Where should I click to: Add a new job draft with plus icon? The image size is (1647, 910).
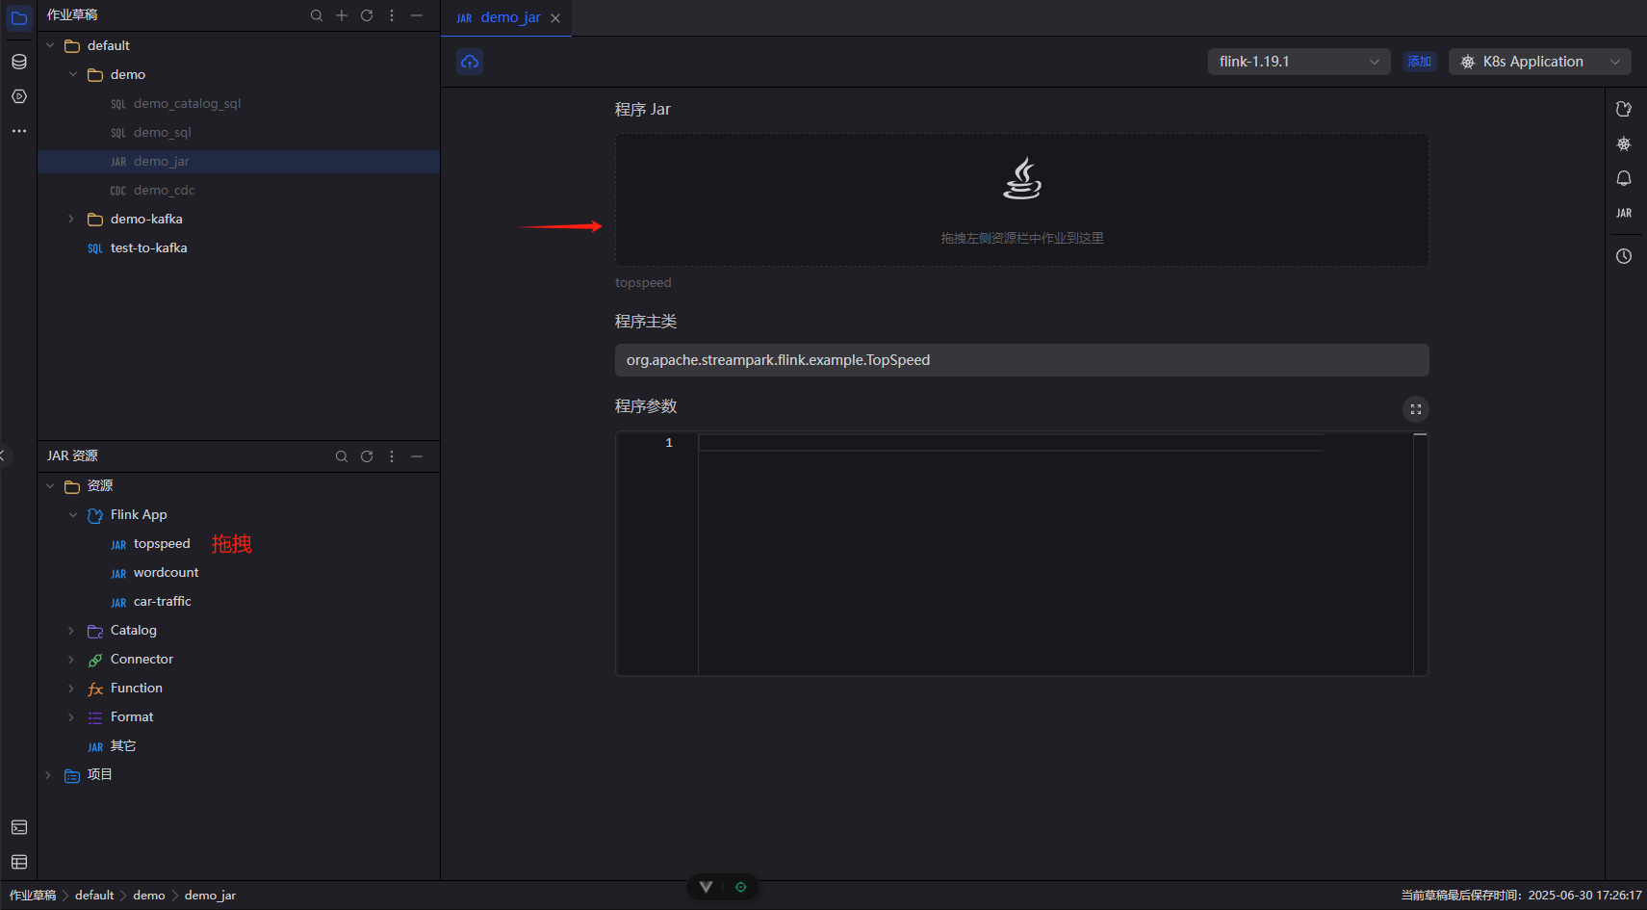tap(342, 15)
